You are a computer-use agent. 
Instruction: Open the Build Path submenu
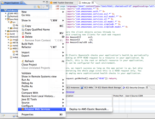[42, 44]
